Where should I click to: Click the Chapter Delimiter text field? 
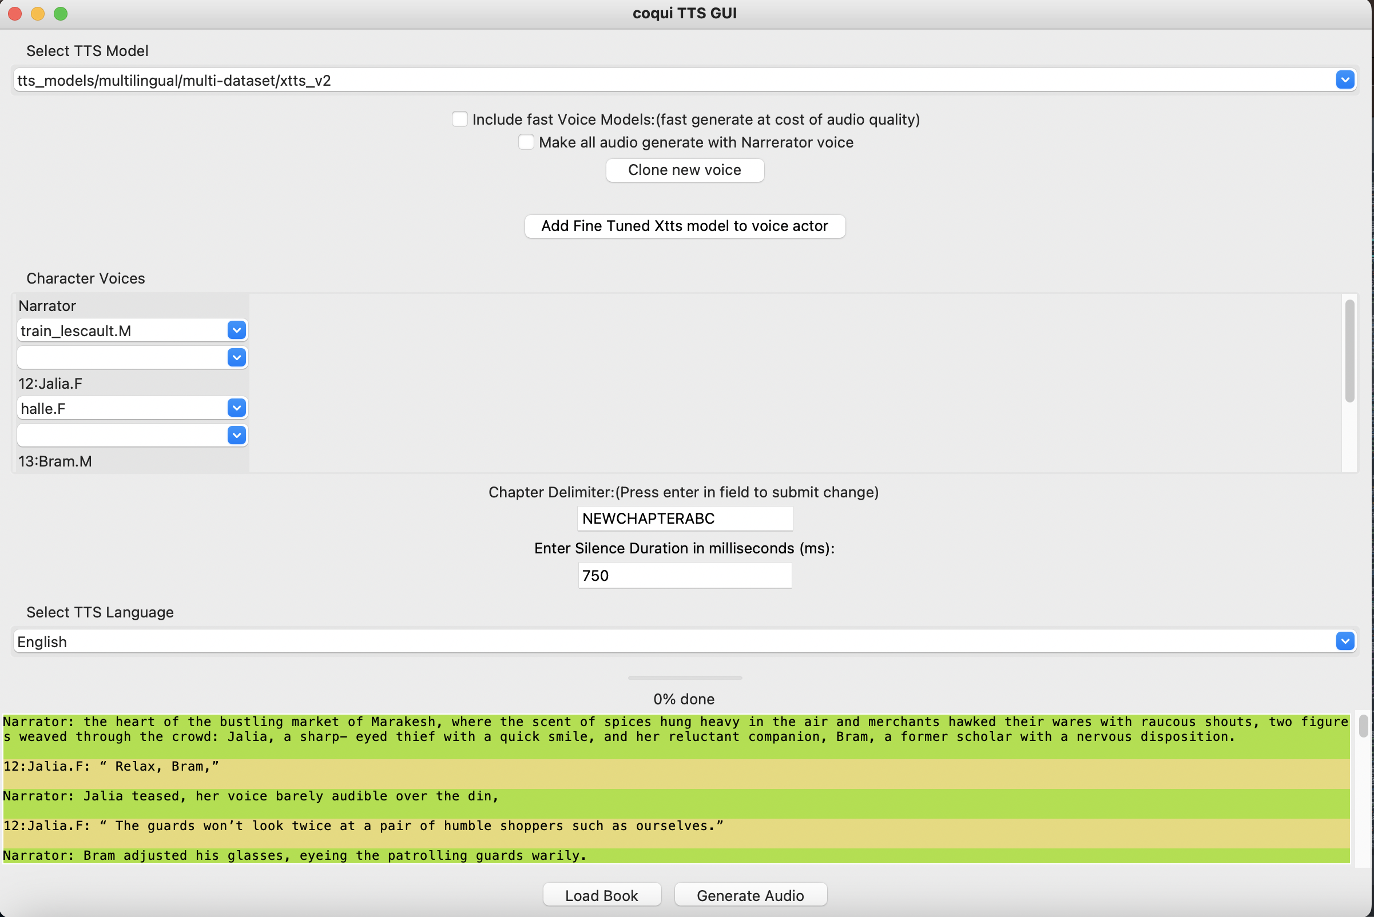coord(684,519)
